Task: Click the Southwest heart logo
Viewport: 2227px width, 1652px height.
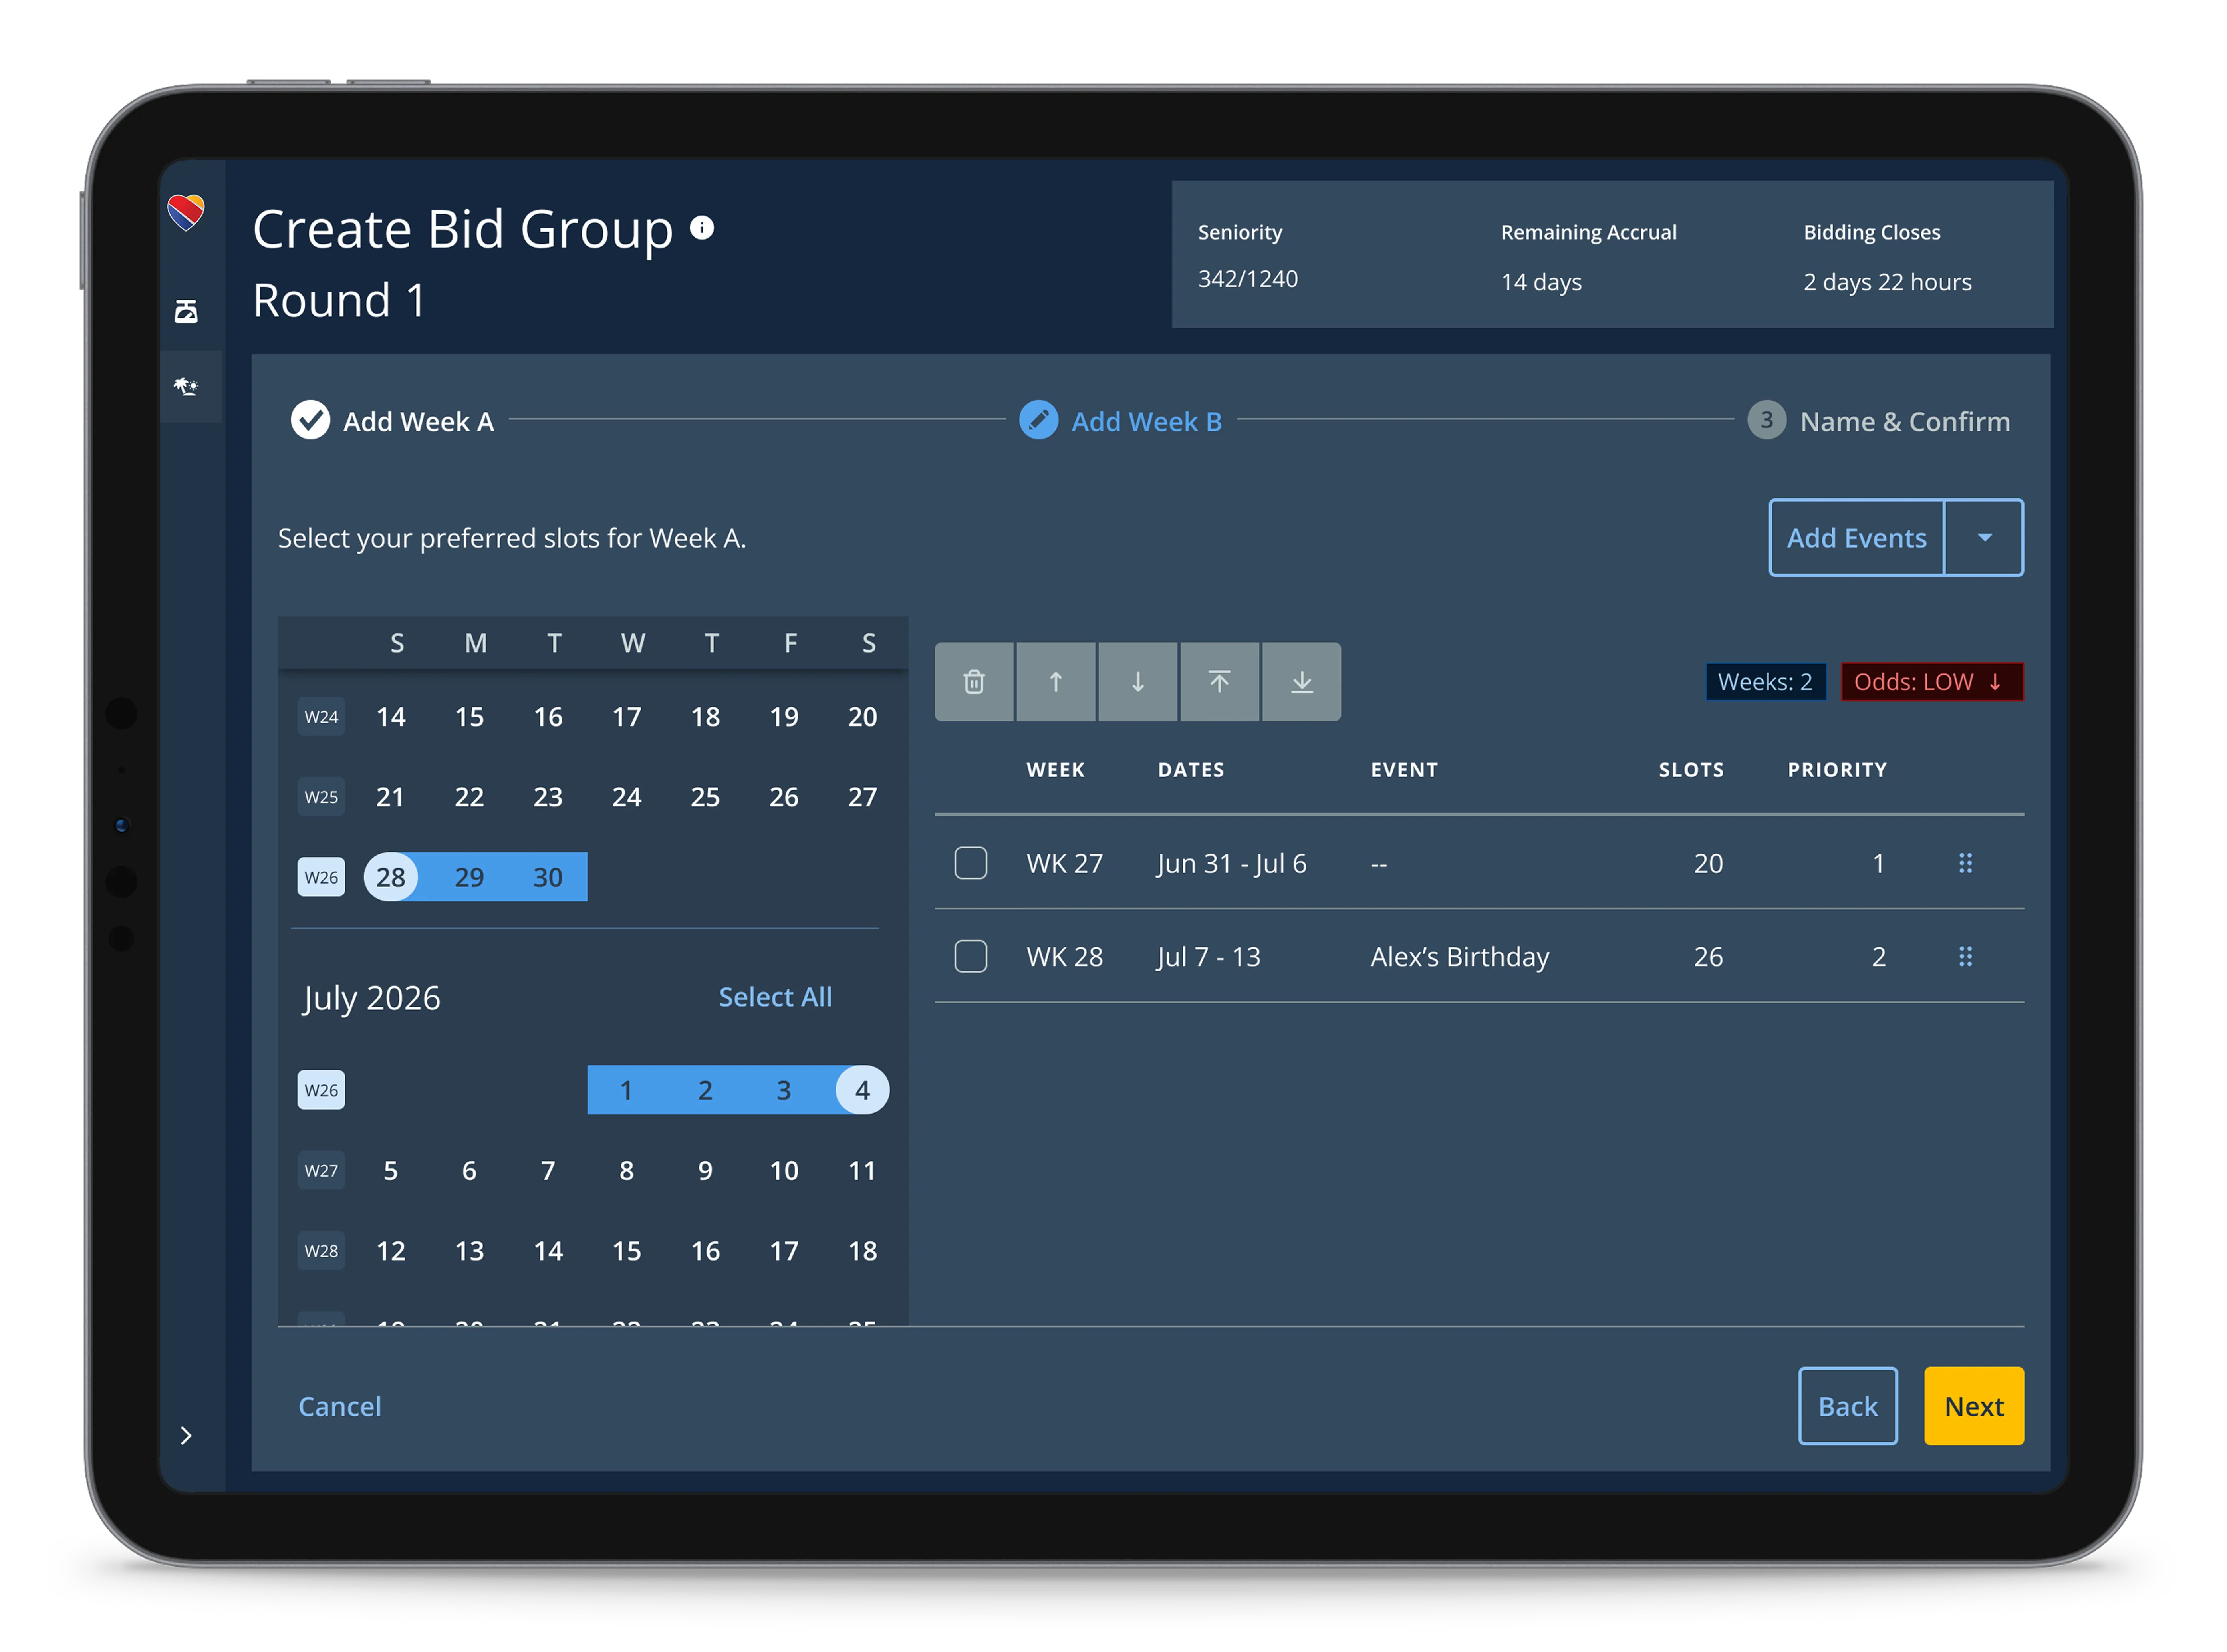Action: coord(186,212)
